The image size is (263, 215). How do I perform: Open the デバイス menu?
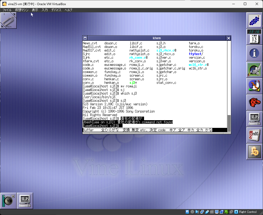pyautogui.click(x=56, y=10)
